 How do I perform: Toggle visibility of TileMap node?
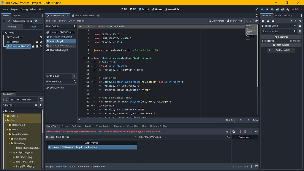(x=41, y=42)
